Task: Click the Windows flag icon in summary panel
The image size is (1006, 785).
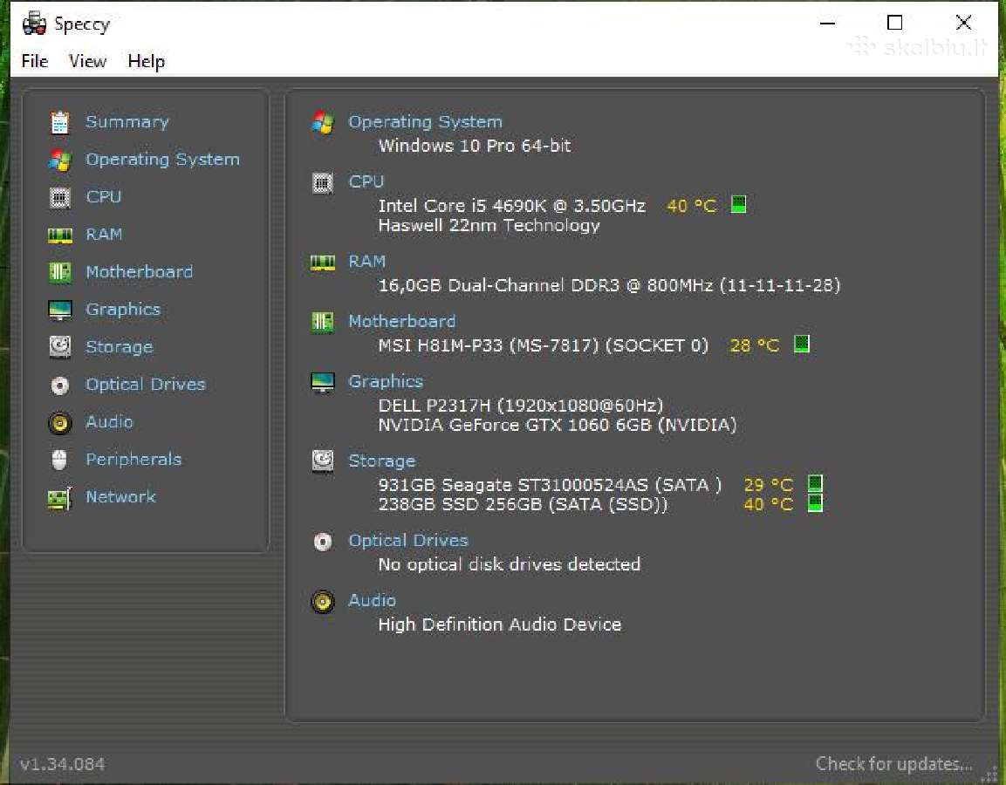Action: tap(323, 122)
